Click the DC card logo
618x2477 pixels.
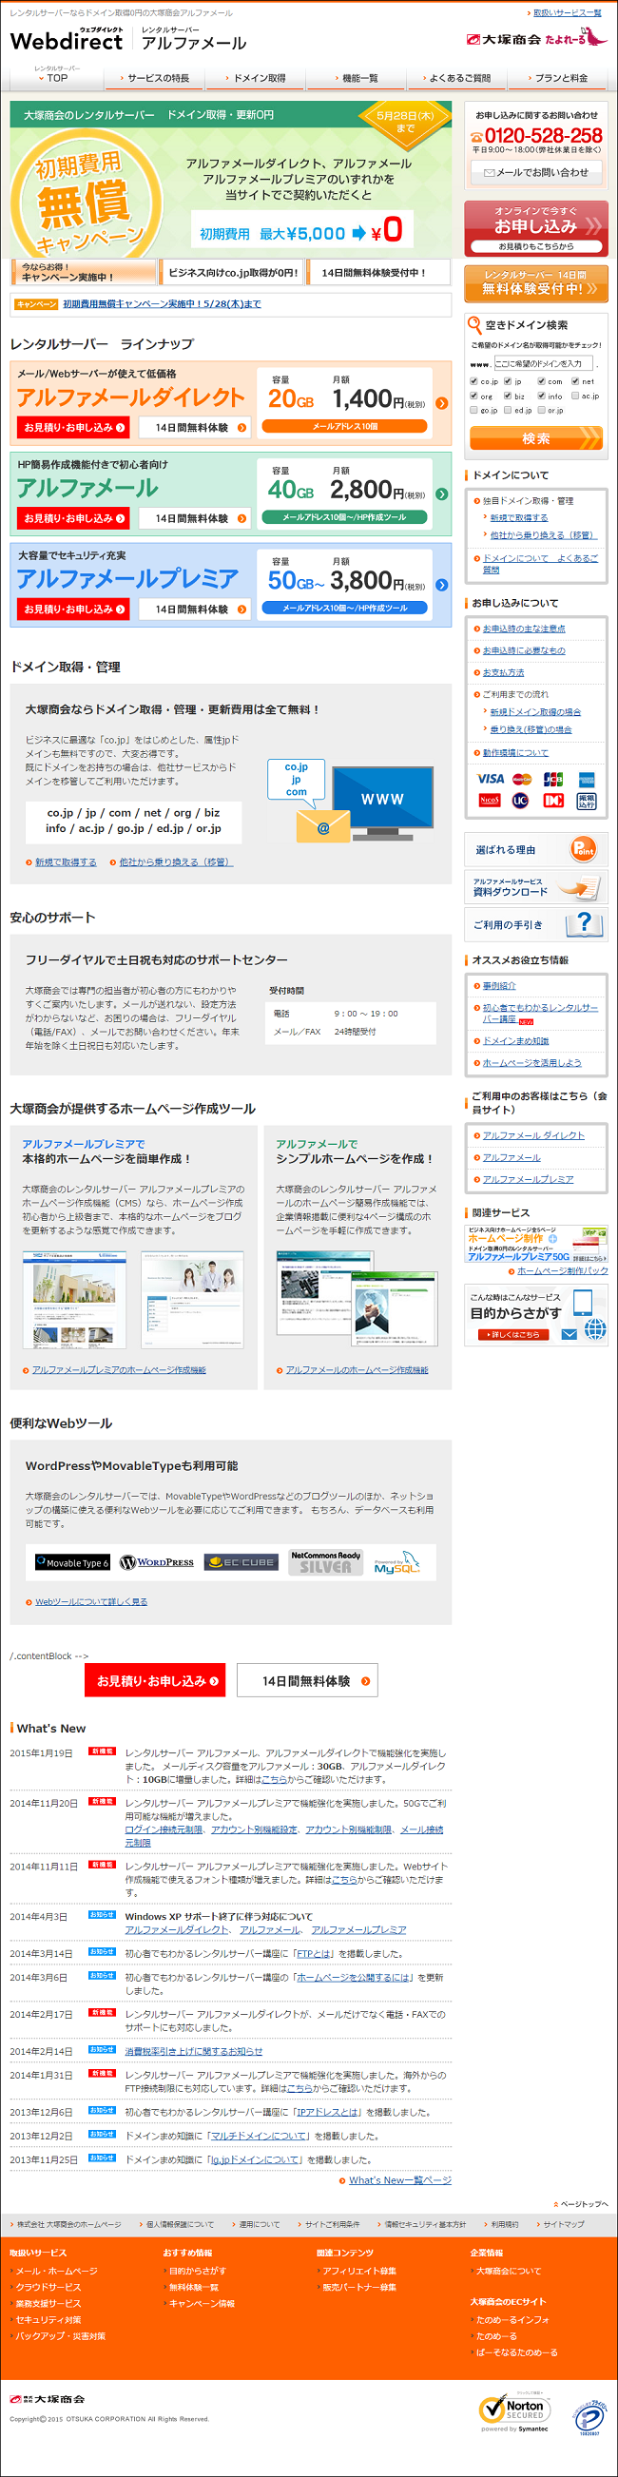pos(553,800)
